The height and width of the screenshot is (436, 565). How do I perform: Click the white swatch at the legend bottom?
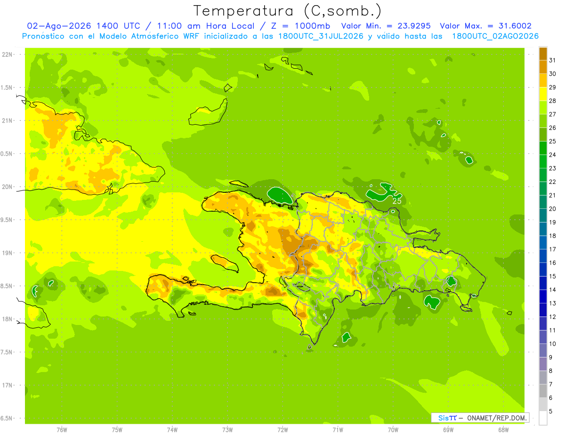tap(543, 418)
